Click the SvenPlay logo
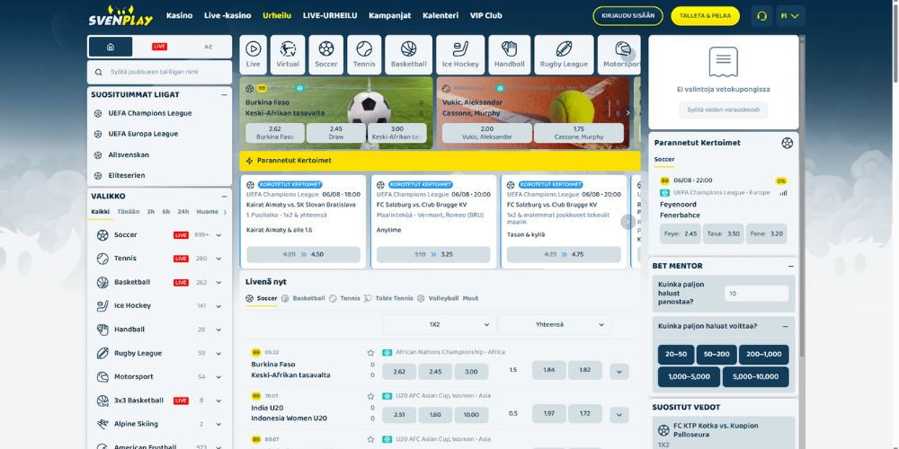899x449 pixels. pos(120,16)
